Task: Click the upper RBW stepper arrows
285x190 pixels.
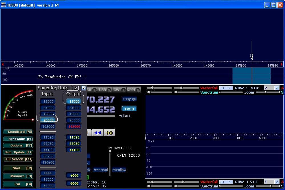Action: (226, 88)
